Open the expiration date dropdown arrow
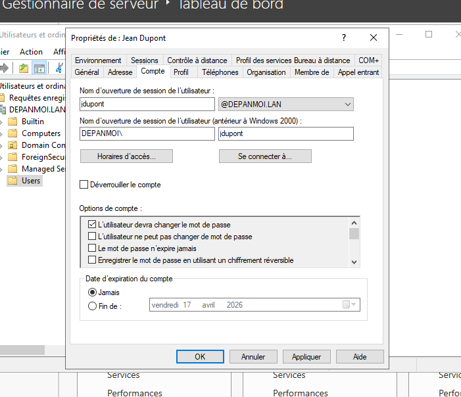Image resolution: width=461 pixels, height=397 pixels. point(354,304)
